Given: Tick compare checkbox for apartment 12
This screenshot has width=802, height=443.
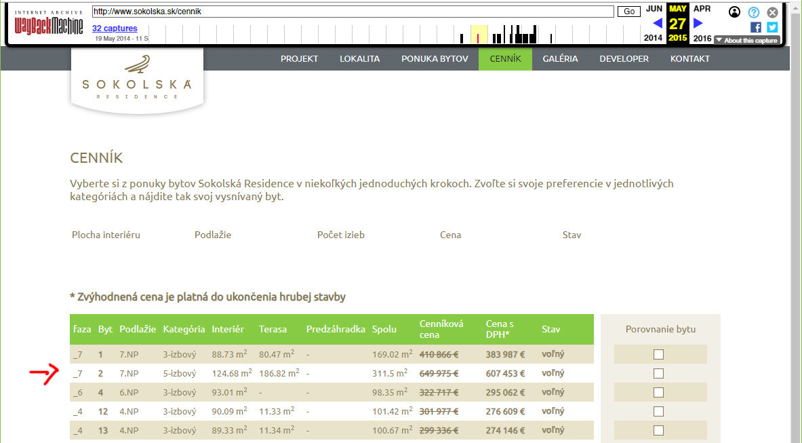Looking at the screenshot, I should coord(658,411).
